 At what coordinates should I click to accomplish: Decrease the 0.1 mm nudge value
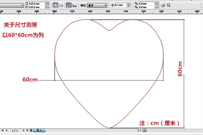coord(129,6)
